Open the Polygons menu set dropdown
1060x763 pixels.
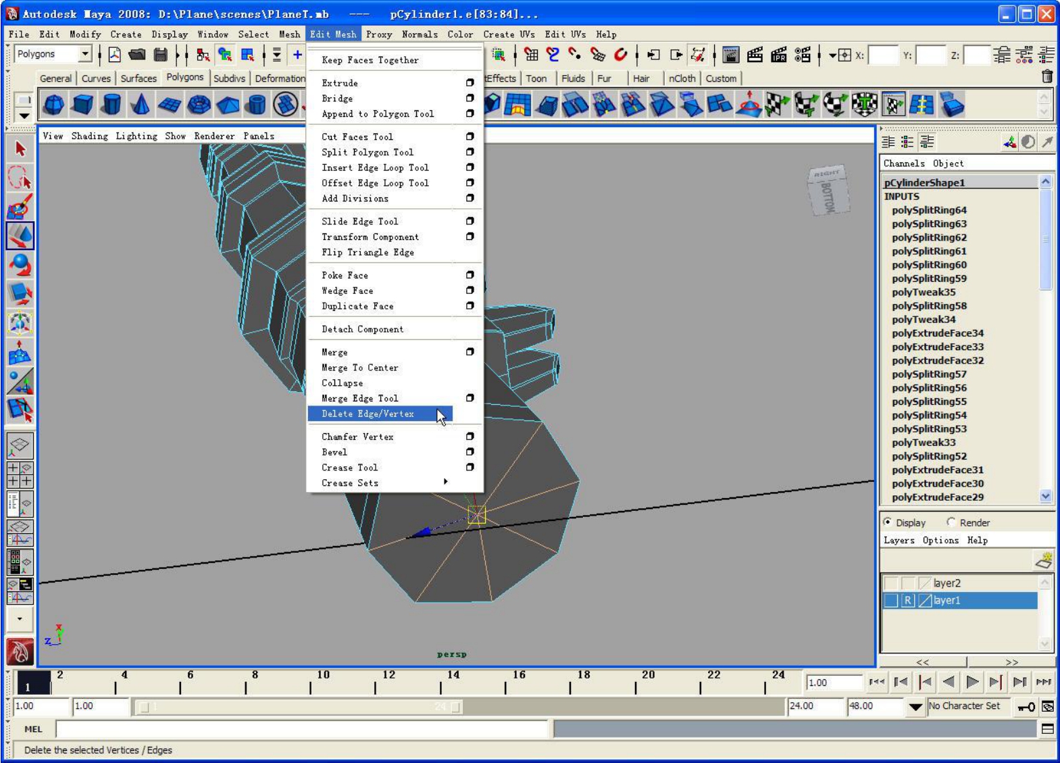[x=84, y=54]
